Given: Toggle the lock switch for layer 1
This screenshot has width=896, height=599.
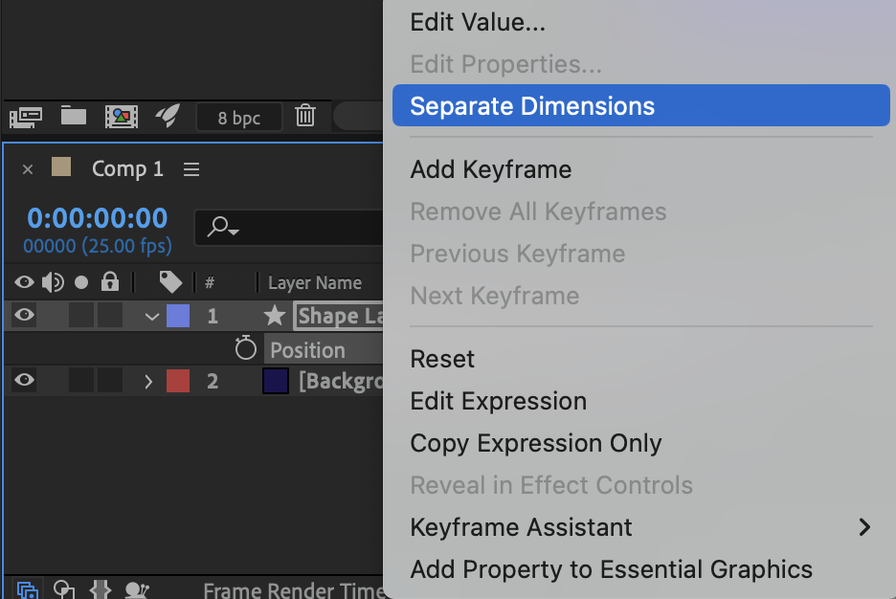Looking at the screenshot, I should (x=110, y=316).
